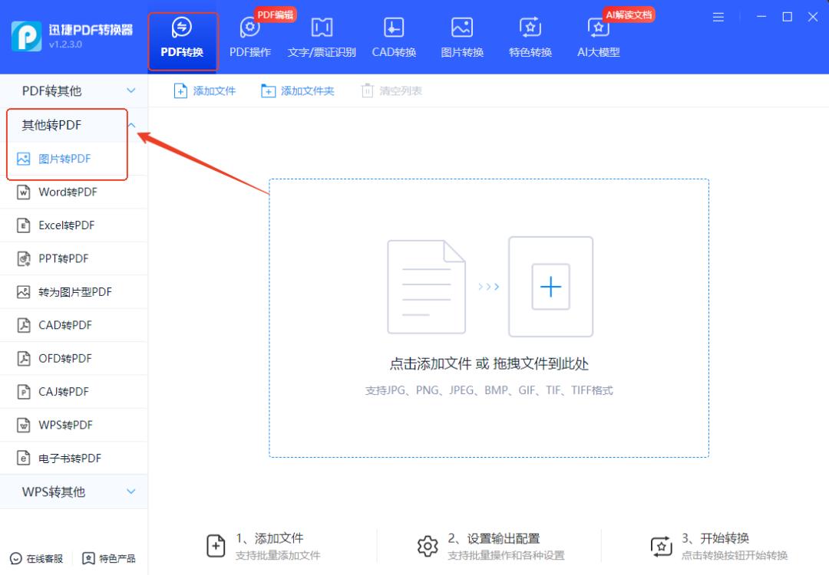Click the 电子书转PDF file icon
Screen dimensions: 829x575
pyautogui.click(x=24, y=458)
